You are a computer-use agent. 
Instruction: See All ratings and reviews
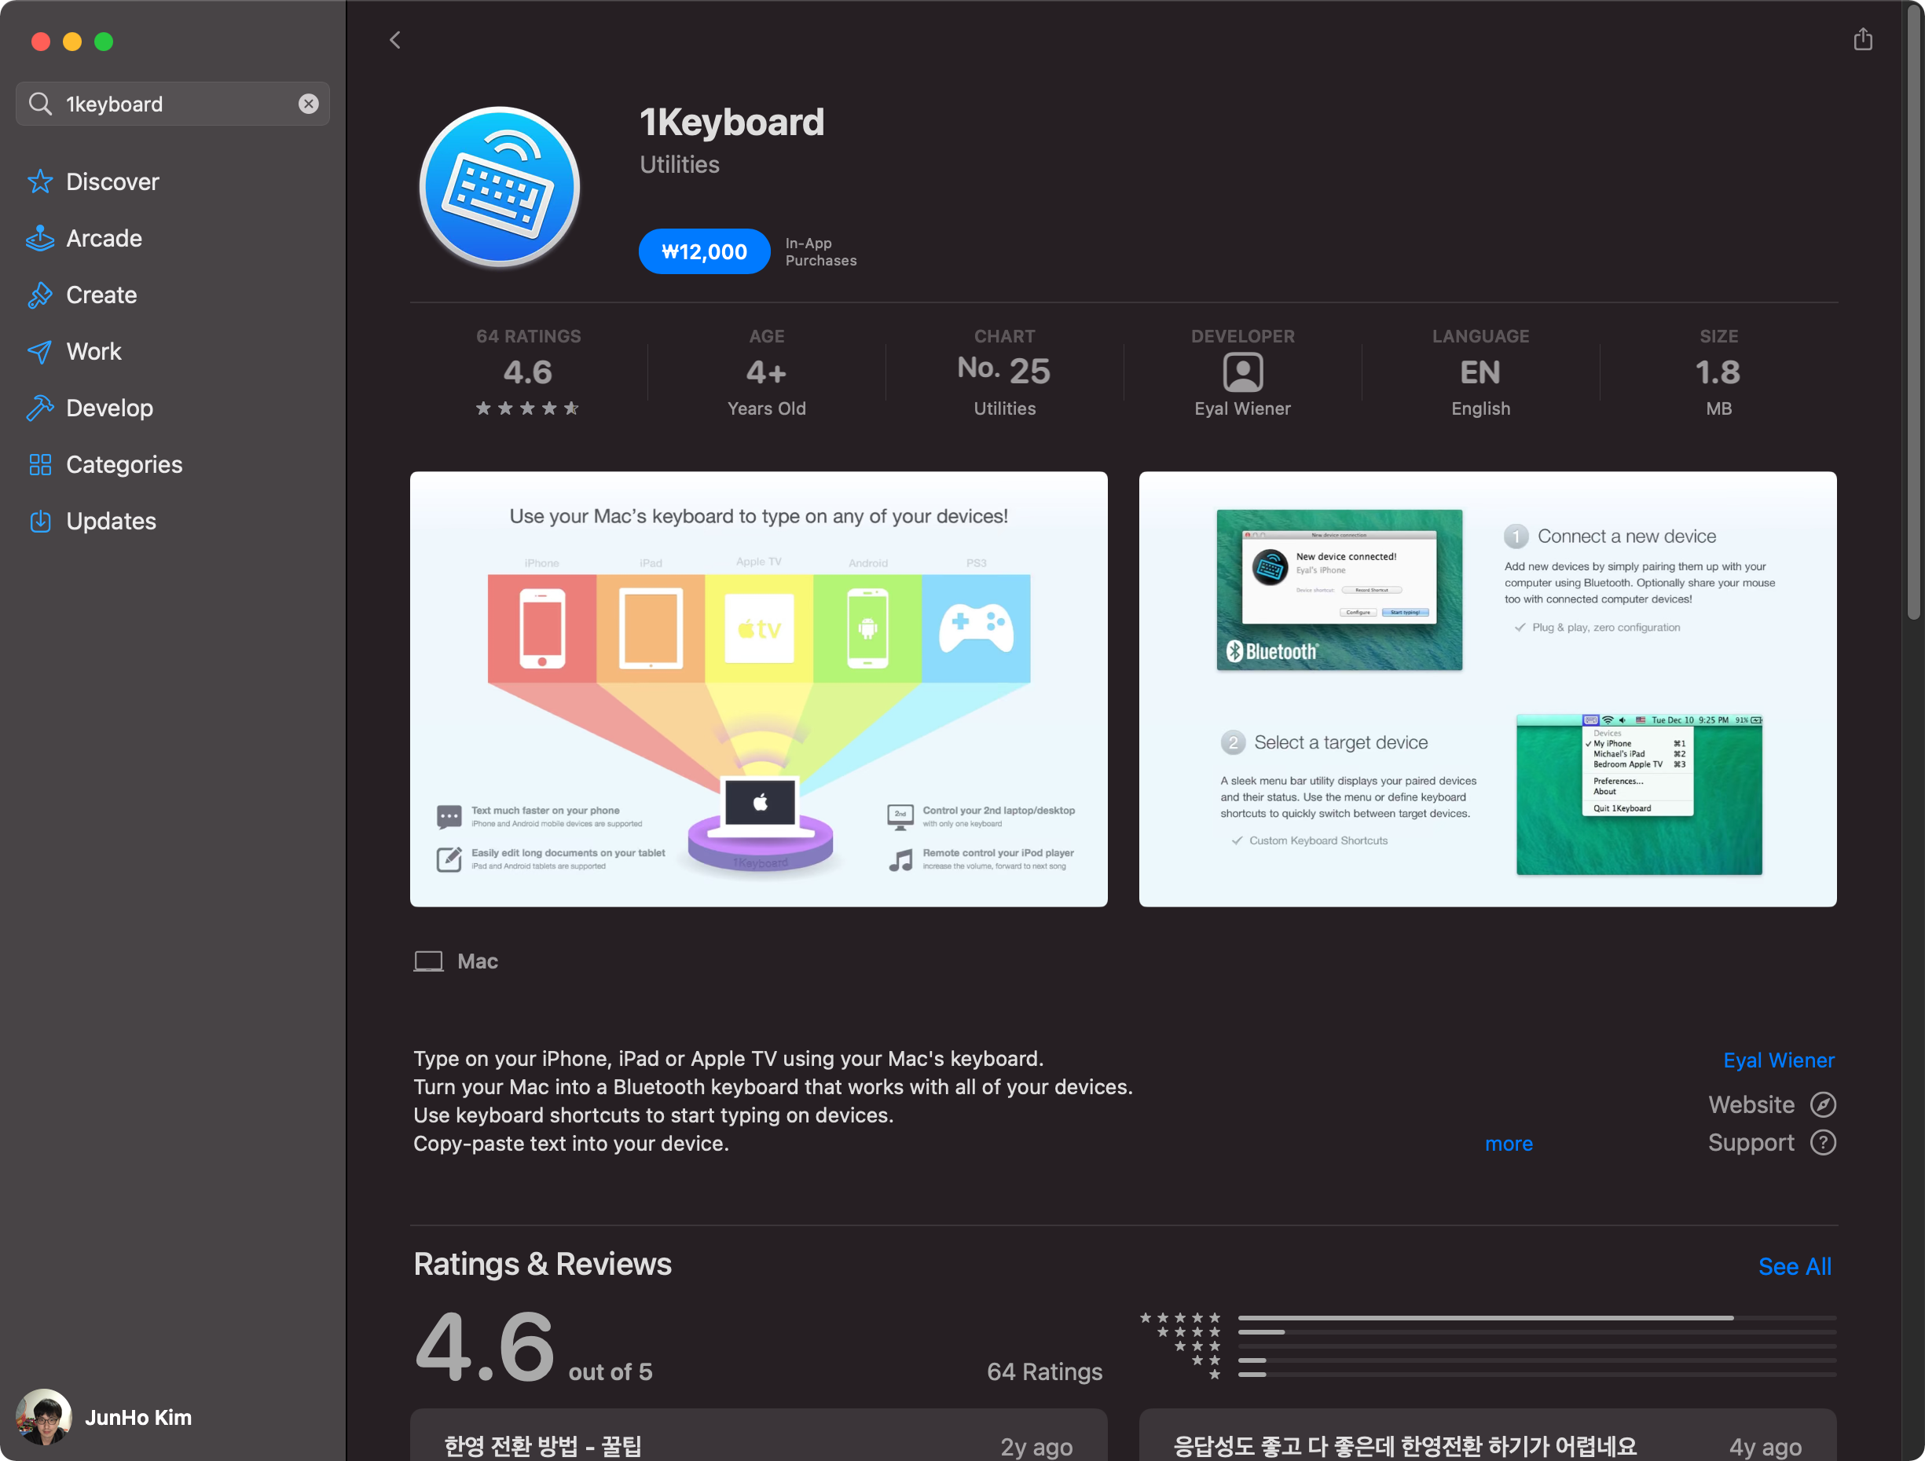(1794, 1266)
